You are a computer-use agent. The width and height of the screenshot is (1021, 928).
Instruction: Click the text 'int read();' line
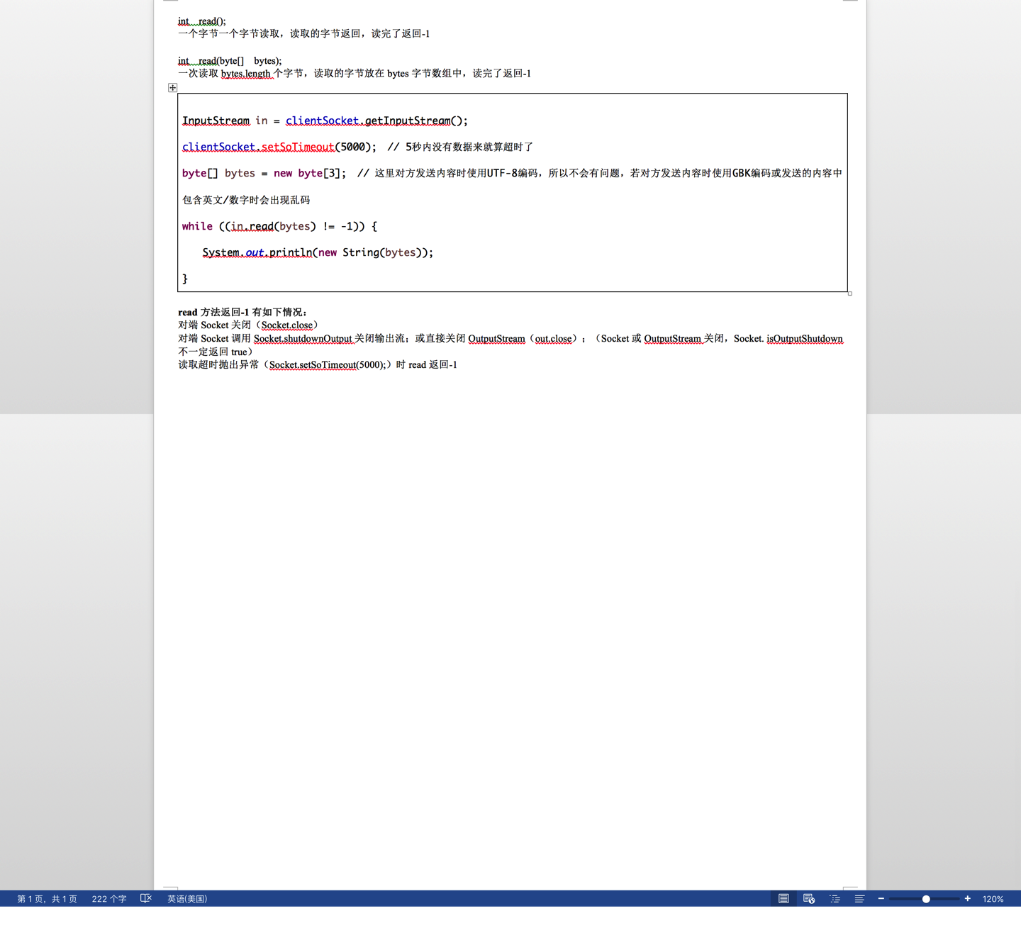point(202,21)
